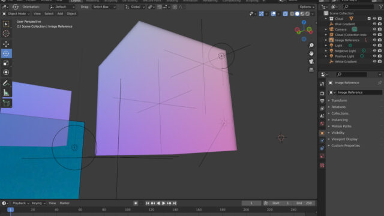The width and height of the screenshot is (384, 216).
Task: Click frame 100 on the timeline
Action: (128, 210)
